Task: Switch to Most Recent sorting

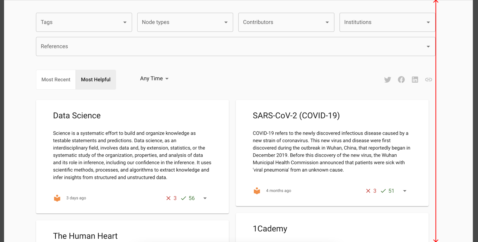Action: [x=56, y=80]
